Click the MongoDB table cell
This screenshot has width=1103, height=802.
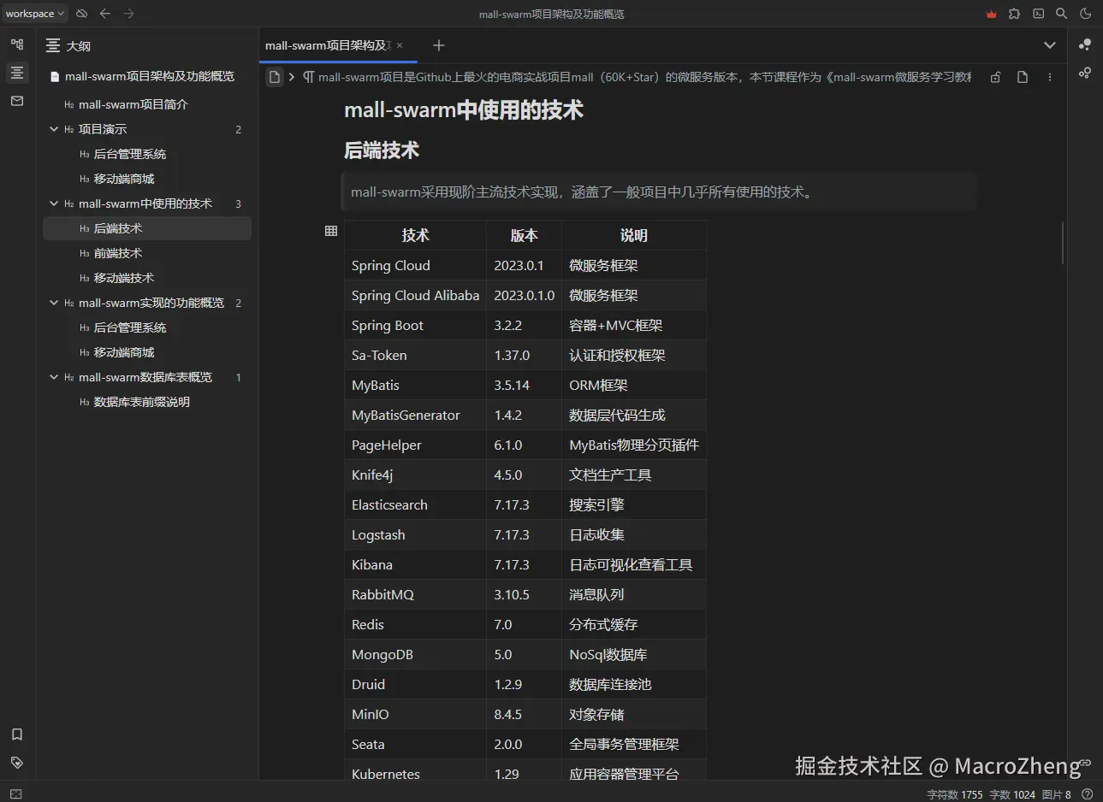tap(415, 654)
